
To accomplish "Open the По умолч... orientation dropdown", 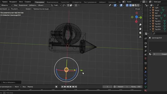I will (14, 9).
